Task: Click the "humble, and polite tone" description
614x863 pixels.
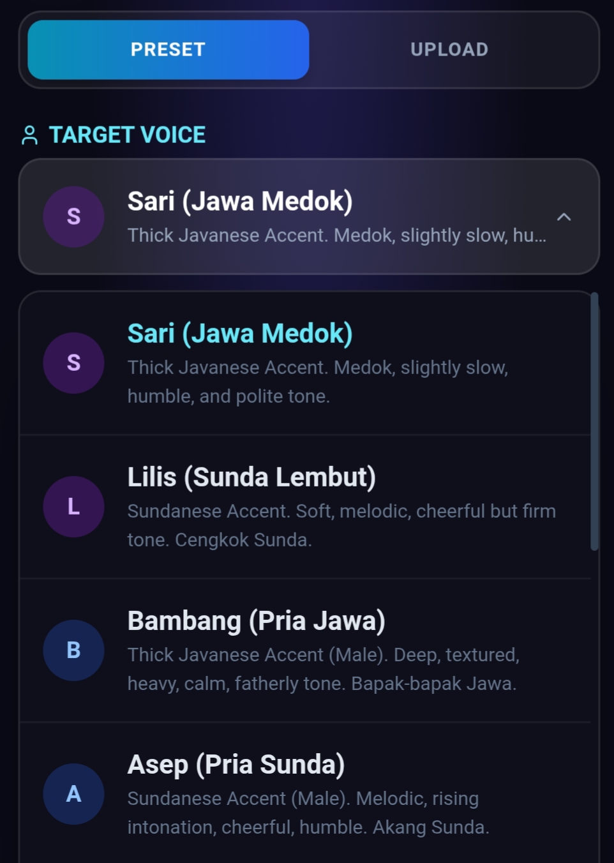Action: pos(228,396)
